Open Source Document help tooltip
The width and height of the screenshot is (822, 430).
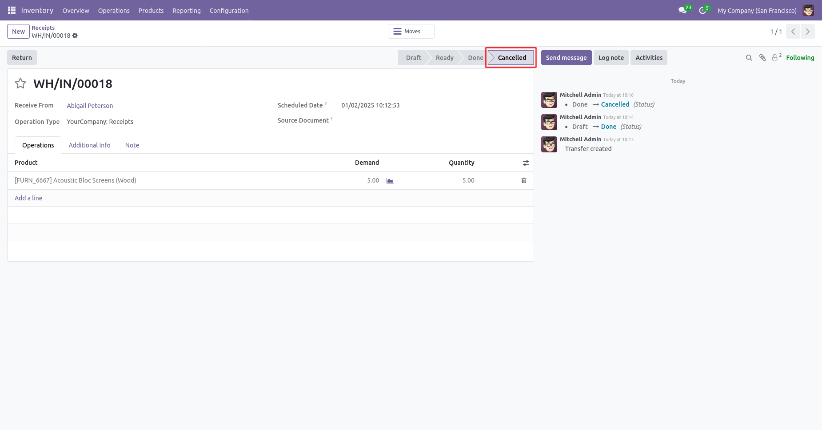pos(331,118)
